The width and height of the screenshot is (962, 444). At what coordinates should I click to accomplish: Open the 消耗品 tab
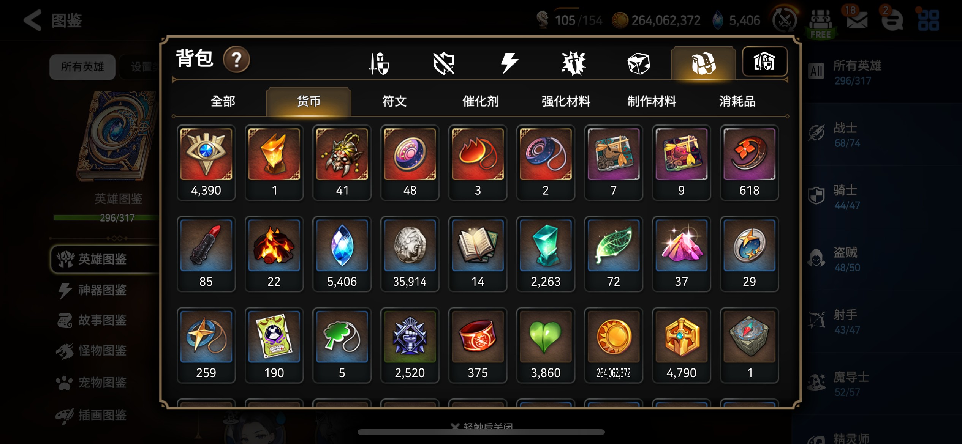(737, 101)
